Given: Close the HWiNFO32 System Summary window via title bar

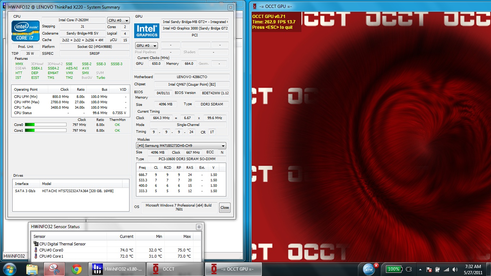Looking at the screenshot, I should pos(231,7).
